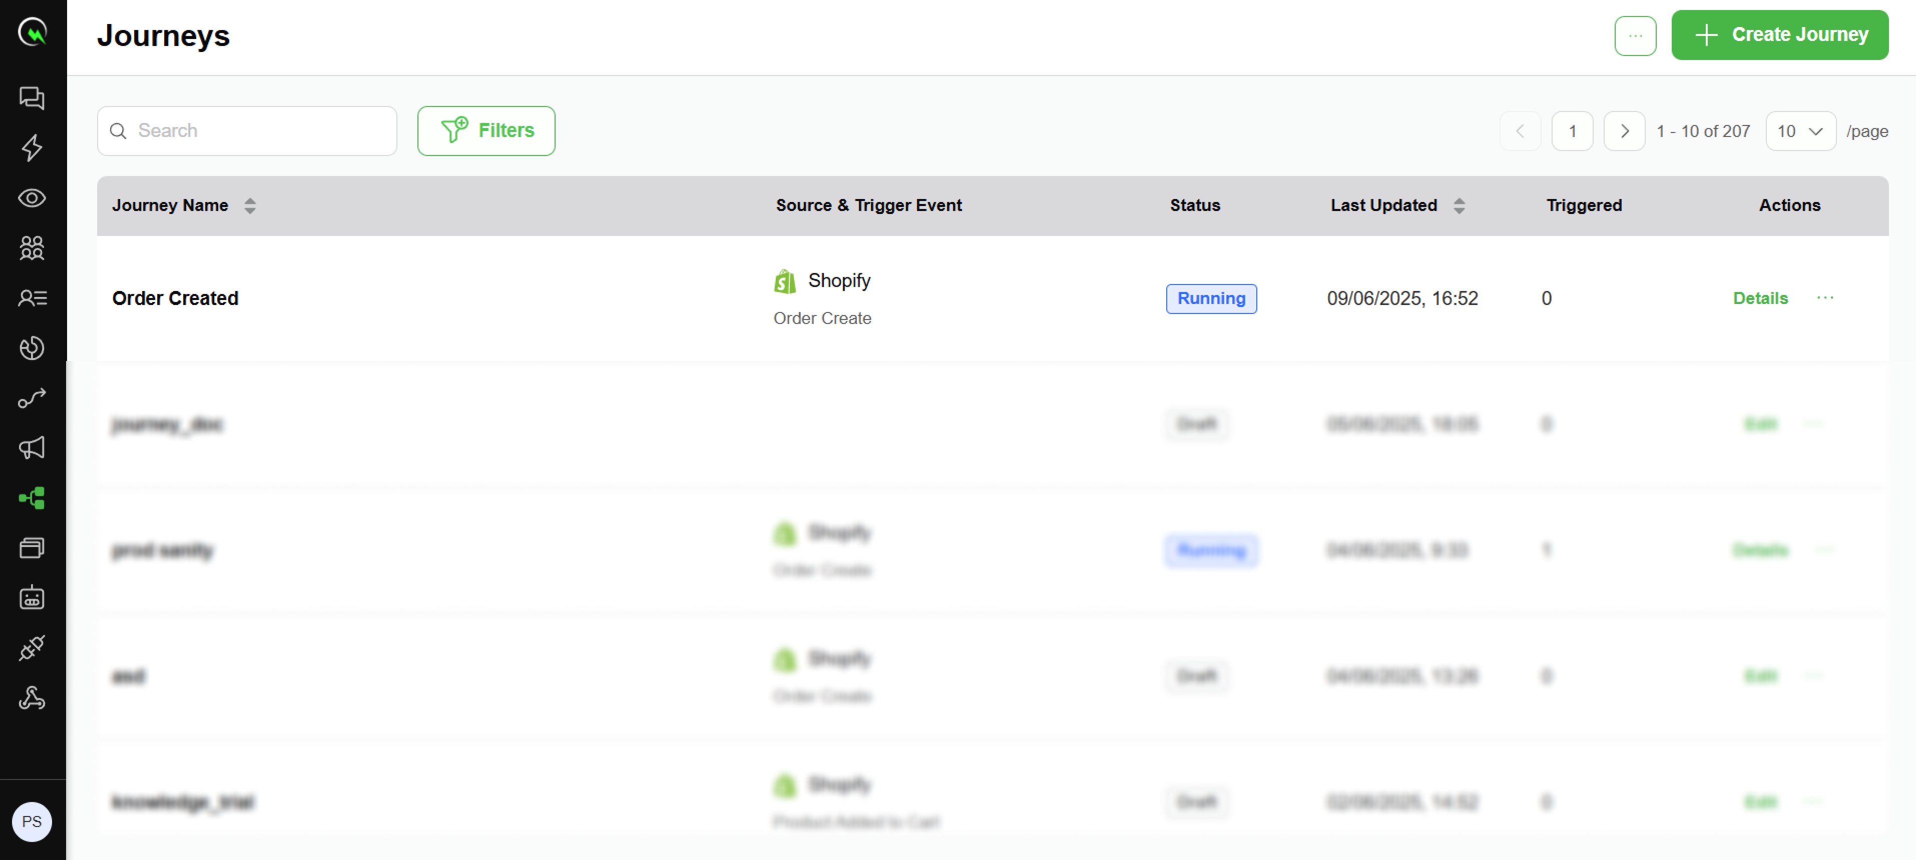Click the contacts list sidebar icon
The height and width of the screenshot is (860, 1916).
[32, 298]
